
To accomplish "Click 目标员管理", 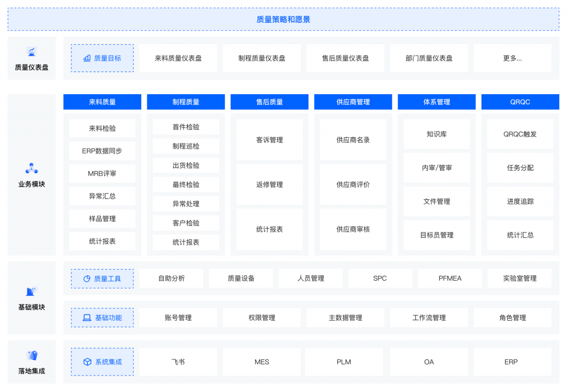I will 436,235.
